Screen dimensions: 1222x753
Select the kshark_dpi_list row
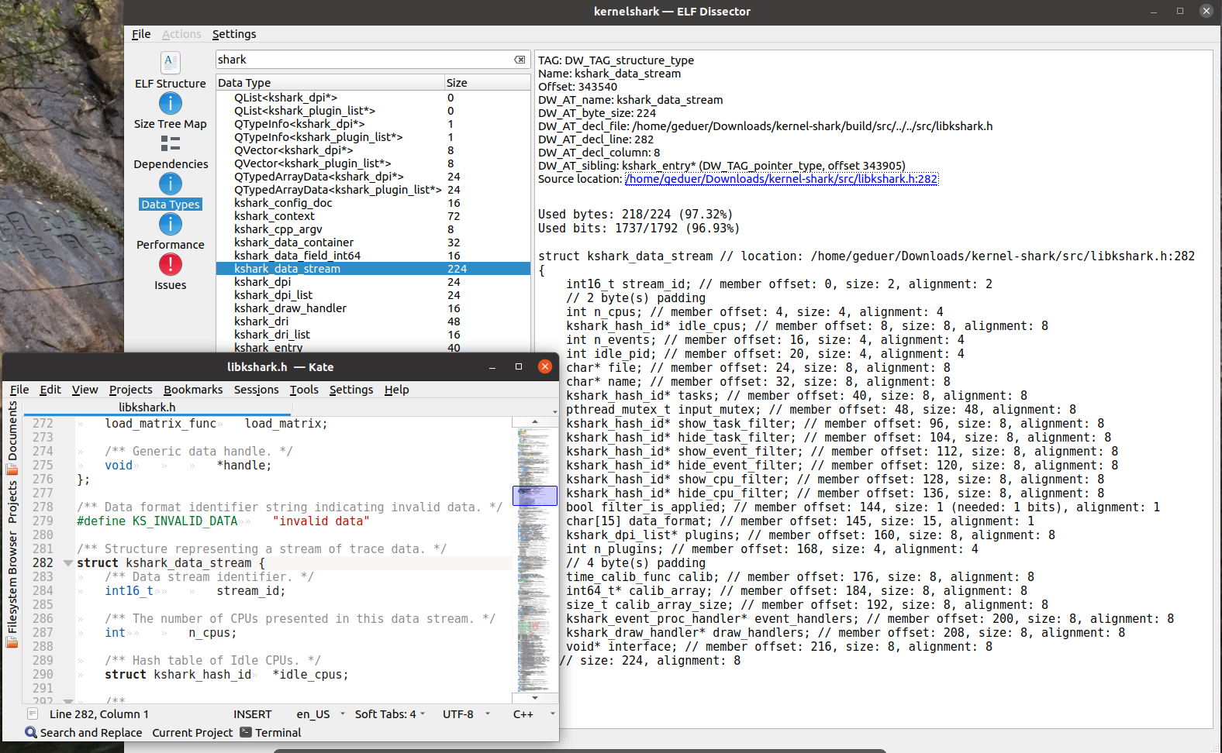373,295
